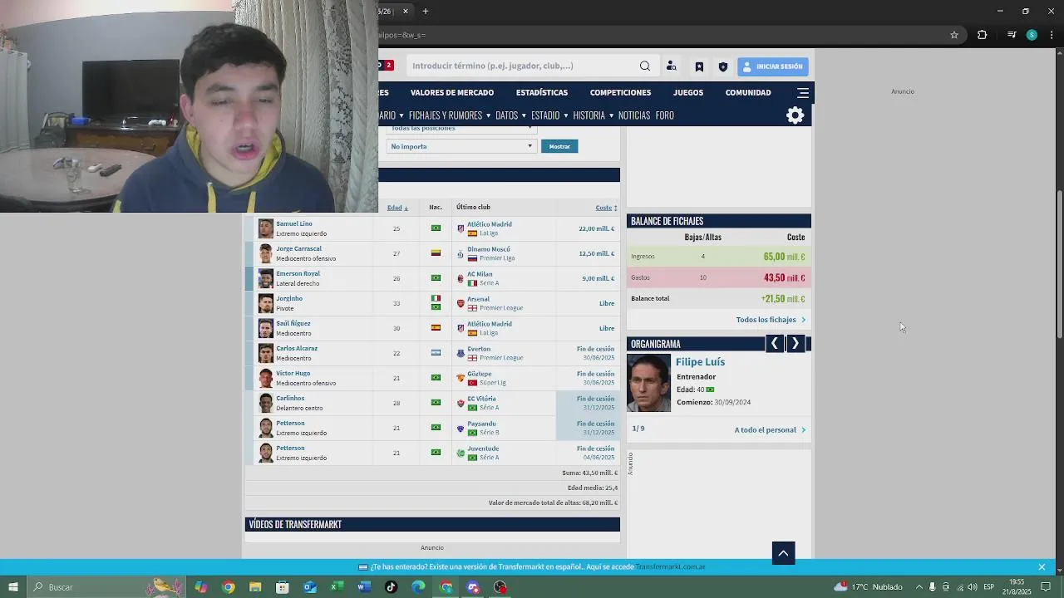Click Jorginho's player thumbnail
The height and width of the screenshot is (598, 1064).
click(x=265, y=303)
